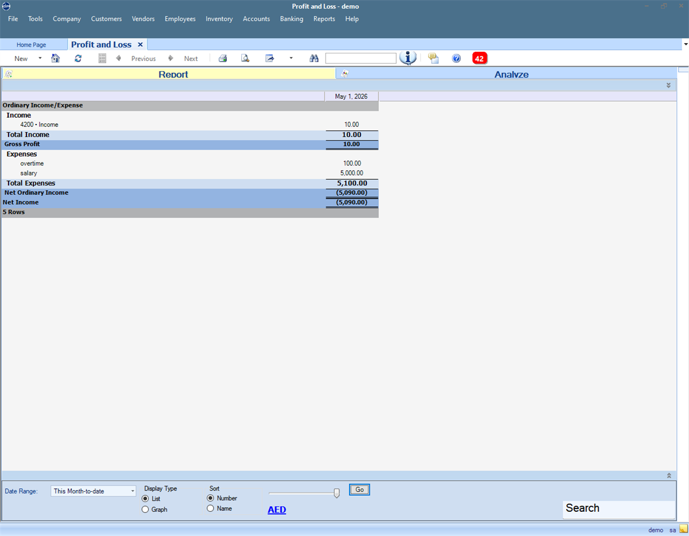Click the toolbar search text field
The image size is (689, 536).
pos(361,58)
